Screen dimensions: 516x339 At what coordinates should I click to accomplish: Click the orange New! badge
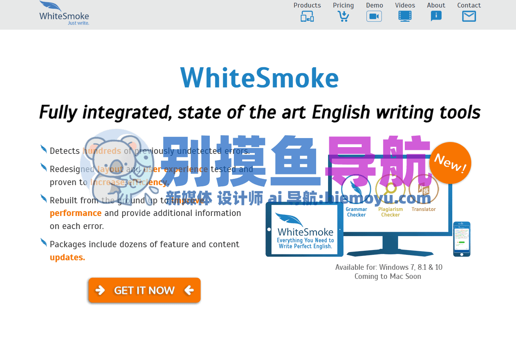tap(450, 163)
